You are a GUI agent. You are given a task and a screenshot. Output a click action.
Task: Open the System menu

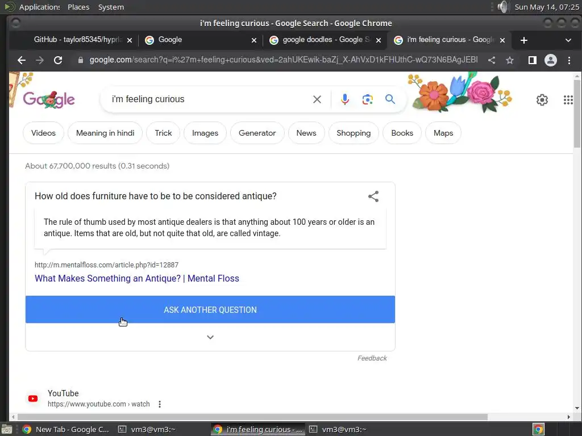point(111,7)
